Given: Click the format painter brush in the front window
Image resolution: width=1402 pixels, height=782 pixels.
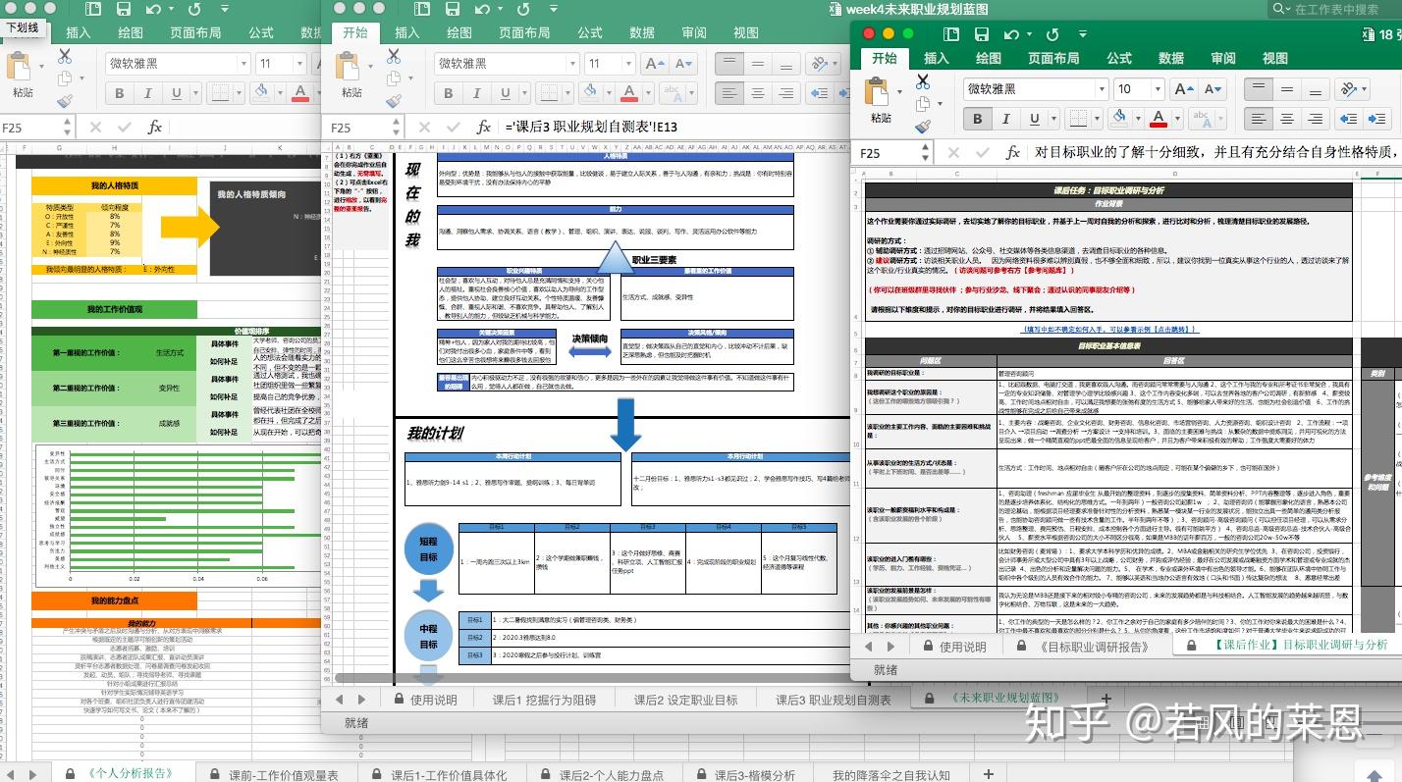Looking at the screenshot, I should (x=922, y=127).
